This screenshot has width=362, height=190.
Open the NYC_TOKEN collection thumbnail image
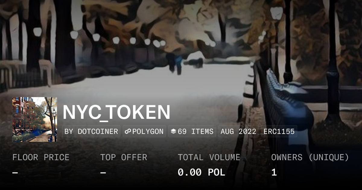tap(35, 119)
